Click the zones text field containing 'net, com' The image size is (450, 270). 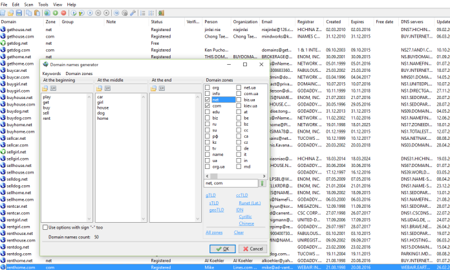(231, 183)
